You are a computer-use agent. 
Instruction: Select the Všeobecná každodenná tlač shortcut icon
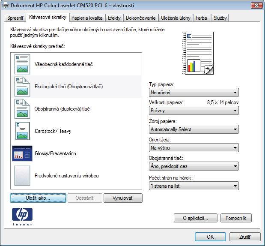pos(22,64)
